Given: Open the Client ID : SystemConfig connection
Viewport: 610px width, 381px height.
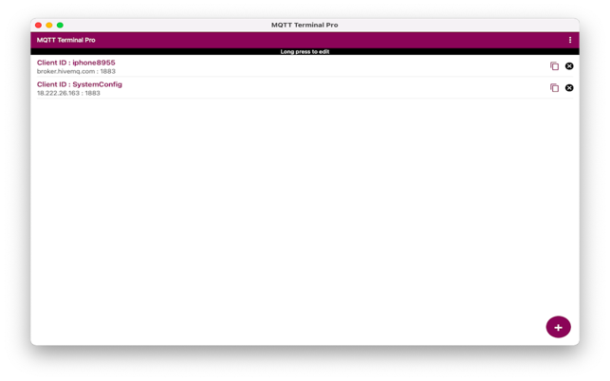Looking at the screenshot, I should [80, 84].
